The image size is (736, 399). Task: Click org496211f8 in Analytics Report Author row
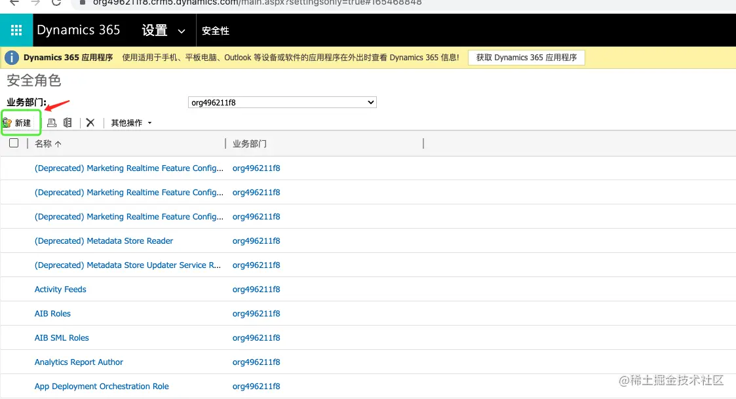click(256, 362)
